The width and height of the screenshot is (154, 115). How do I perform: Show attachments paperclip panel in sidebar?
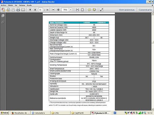click(3, 22)
